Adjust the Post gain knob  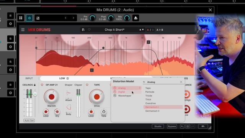[x=111, y=18]
